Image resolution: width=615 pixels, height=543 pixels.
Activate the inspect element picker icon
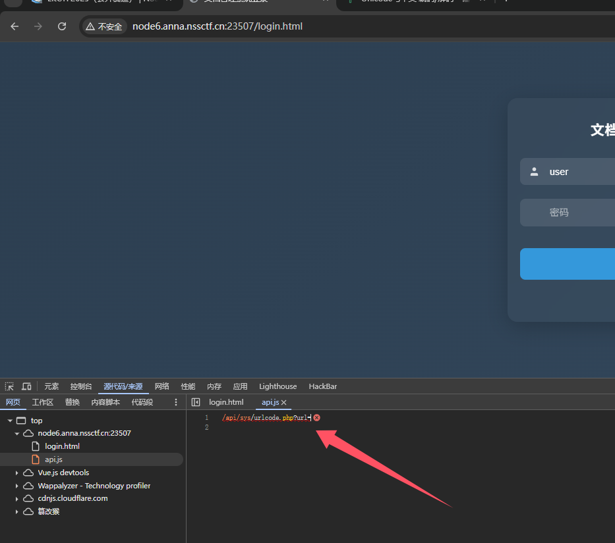[9, 386]
